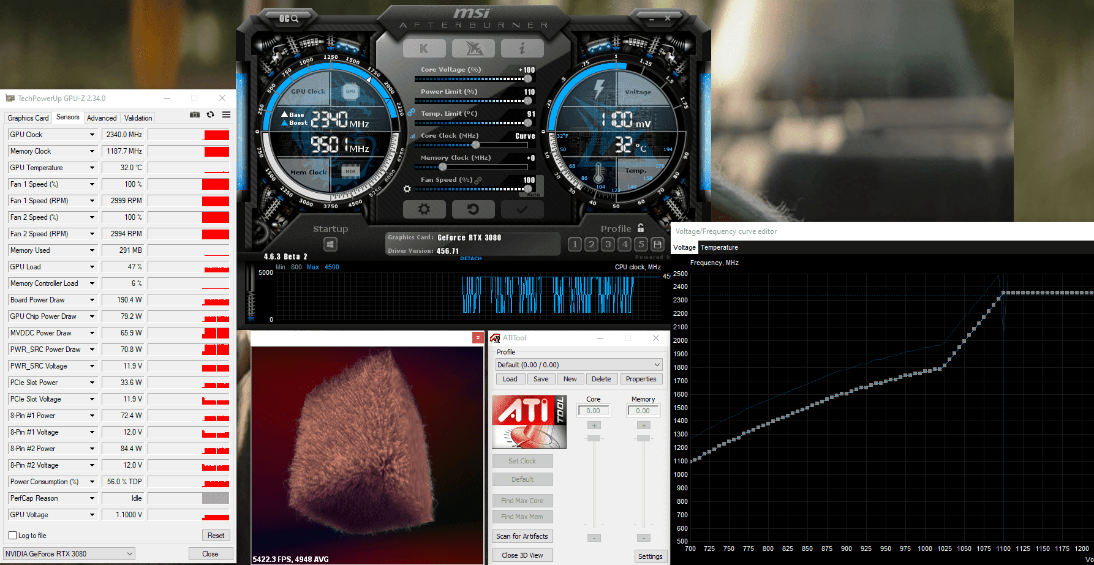Click the profile lock icon
The image size is (1094, 565).
(641, 228)
